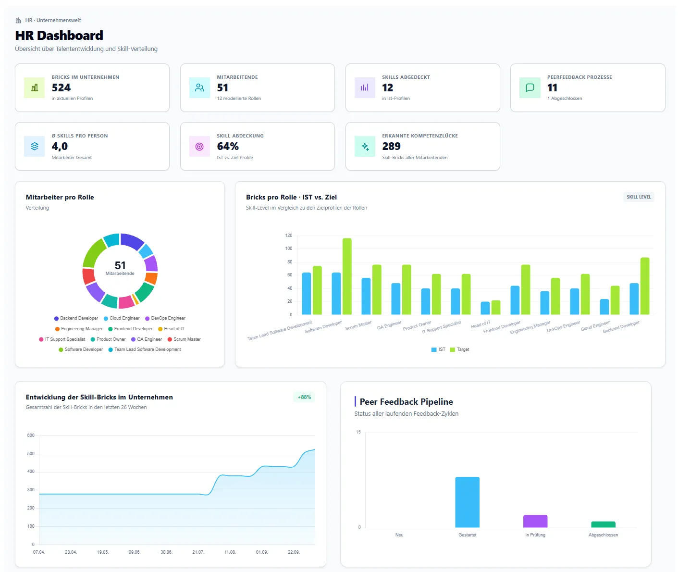Click the Gestartet blue bar
This screenshot has width=678, height=572.
coord(467,502)
